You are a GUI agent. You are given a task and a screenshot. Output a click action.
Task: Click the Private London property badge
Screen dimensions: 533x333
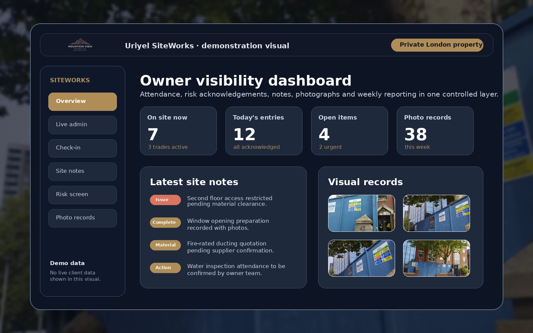coord(437,45)
